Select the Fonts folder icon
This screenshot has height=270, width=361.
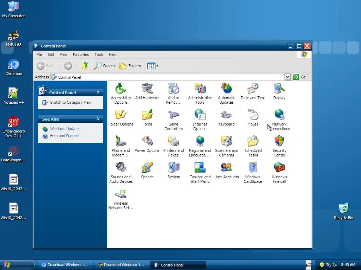coord(147,117)
